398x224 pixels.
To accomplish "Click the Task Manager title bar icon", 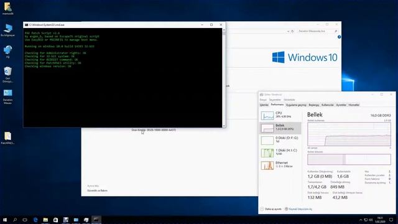I will coord(261,95).
